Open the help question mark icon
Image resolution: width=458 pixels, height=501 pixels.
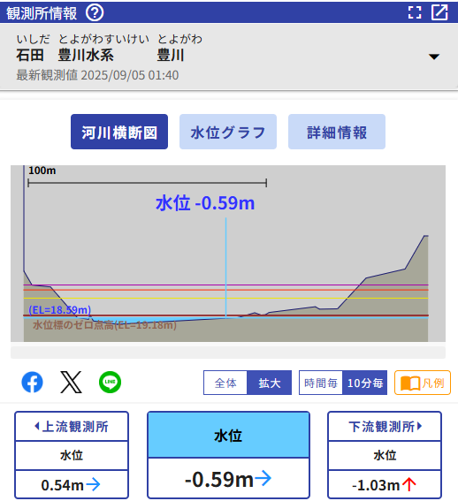(95, 12)
